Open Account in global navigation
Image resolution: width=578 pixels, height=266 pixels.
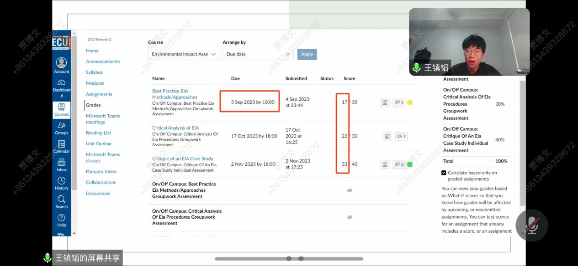[61, 65]
